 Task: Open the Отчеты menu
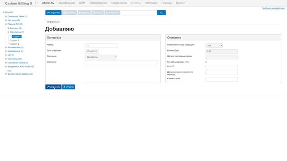(x=135, y=3)
